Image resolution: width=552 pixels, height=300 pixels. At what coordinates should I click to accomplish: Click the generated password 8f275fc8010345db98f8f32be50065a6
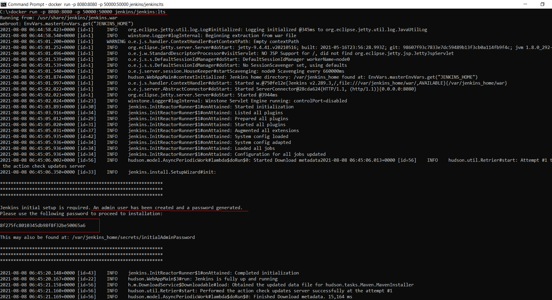pyautogui.click(x=43, y=226)
